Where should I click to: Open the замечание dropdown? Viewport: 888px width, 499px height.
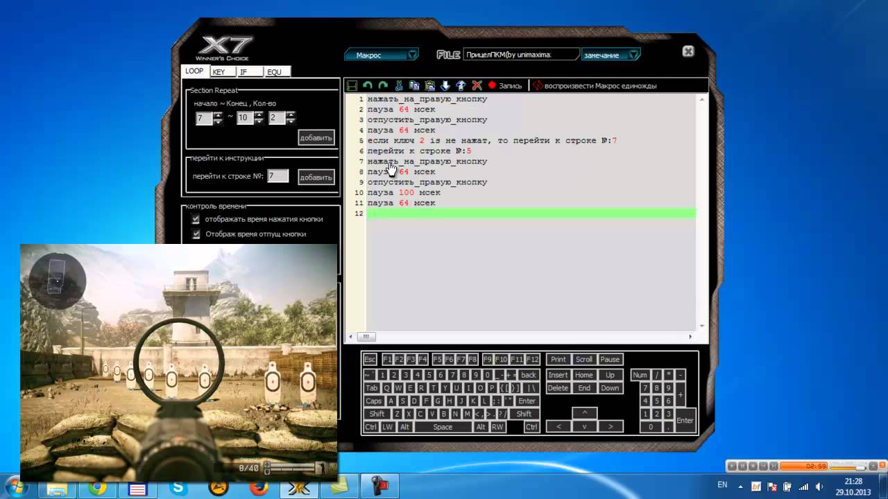pyautogui.click(x=610, y=55)
